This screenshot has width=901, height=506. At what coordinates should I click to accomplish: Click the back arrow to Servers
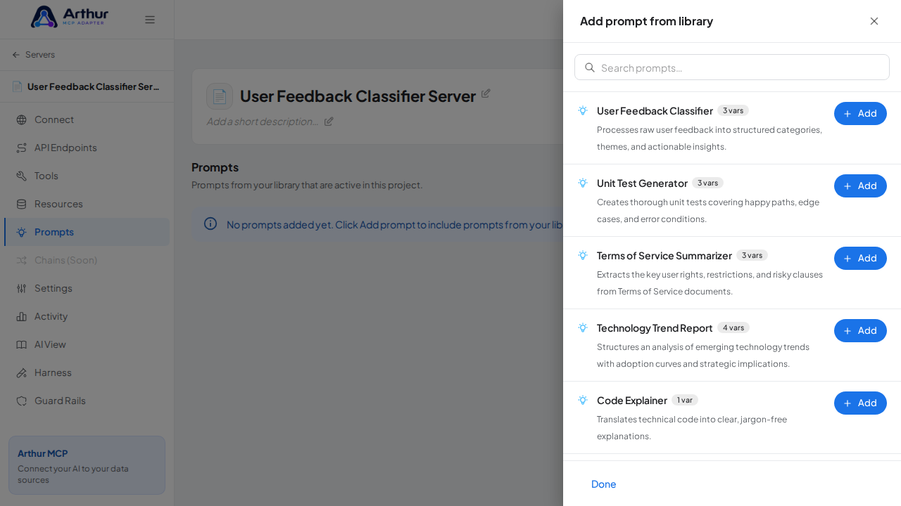click(16, 55)
